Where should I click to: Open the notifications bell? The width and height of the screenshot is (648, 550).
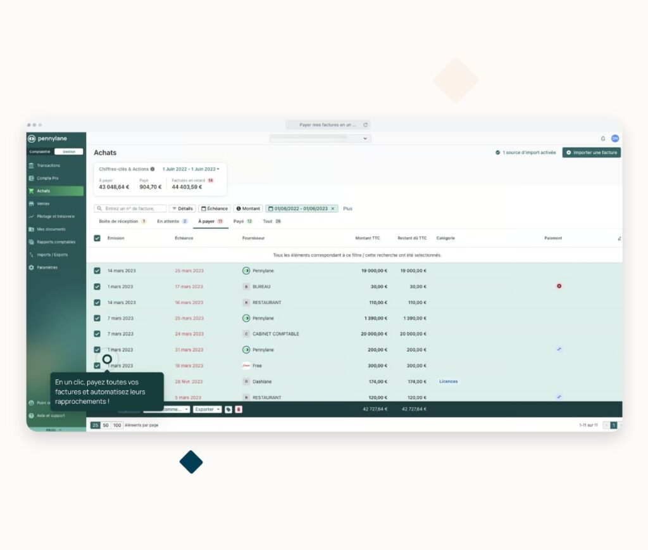tap(603, 139)
